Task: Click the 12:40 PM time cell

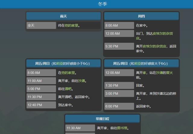Action: 41,105
